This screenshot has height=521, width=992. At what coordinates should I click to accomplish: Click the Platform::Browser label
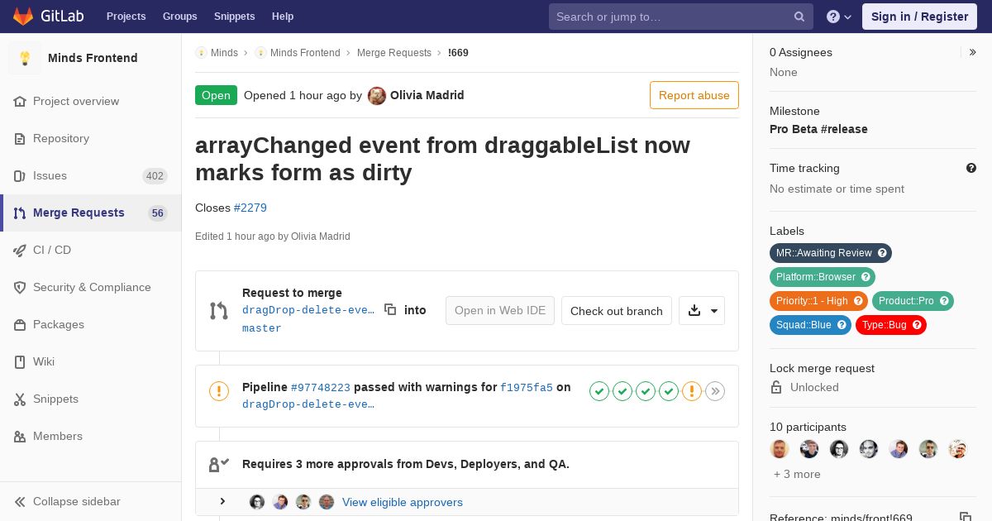[x=823, y=277]
